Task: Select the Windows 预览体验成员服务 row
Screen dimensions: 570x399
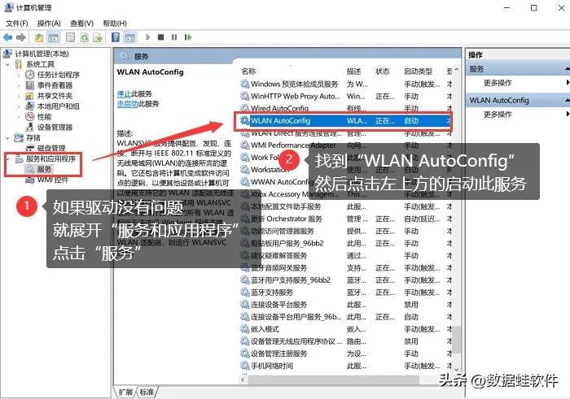Action: (345, 84)
